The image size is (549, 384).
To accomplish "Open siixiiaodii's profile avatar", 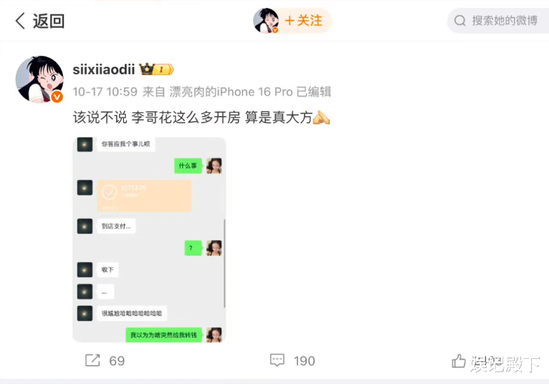I will coord(39,79).
